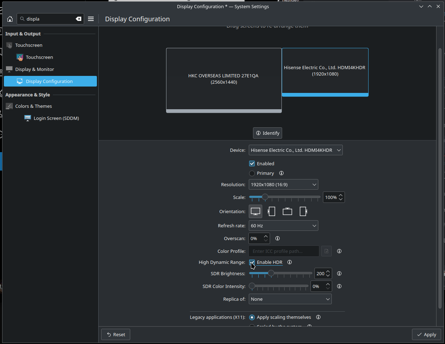Show info for Color Profile
The image size is (445, 344).
click(339, 251)
